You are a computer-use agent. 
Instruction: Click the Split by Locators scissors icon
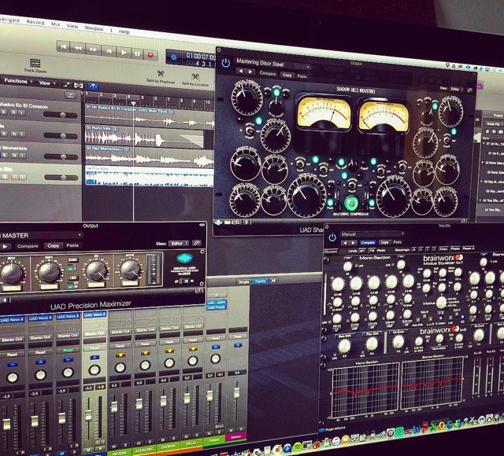tap(195, 77)
